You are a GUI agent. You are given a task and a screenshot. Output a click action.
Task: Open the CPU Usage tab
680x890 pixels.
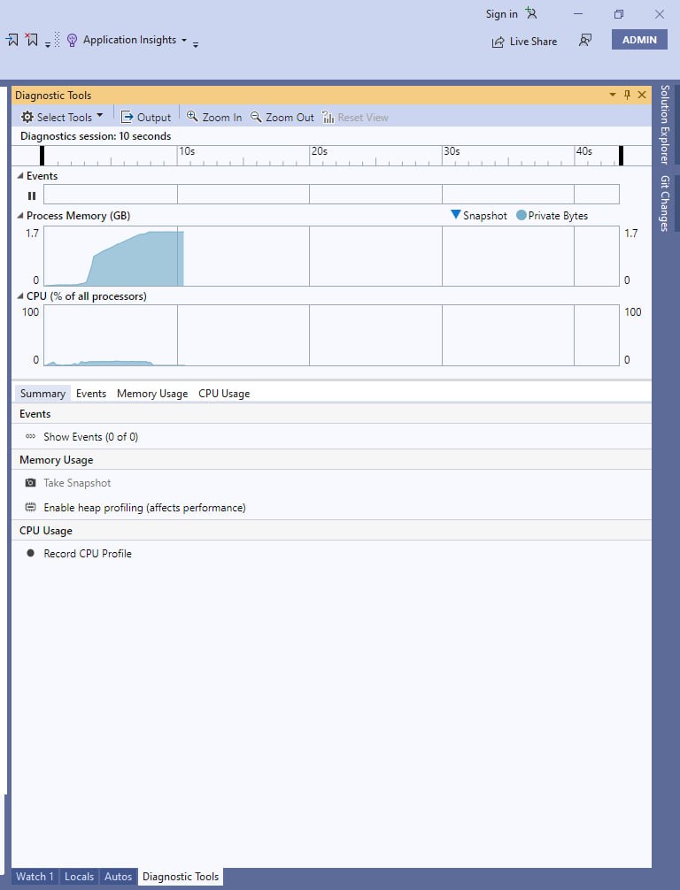[x=224, y=394]
